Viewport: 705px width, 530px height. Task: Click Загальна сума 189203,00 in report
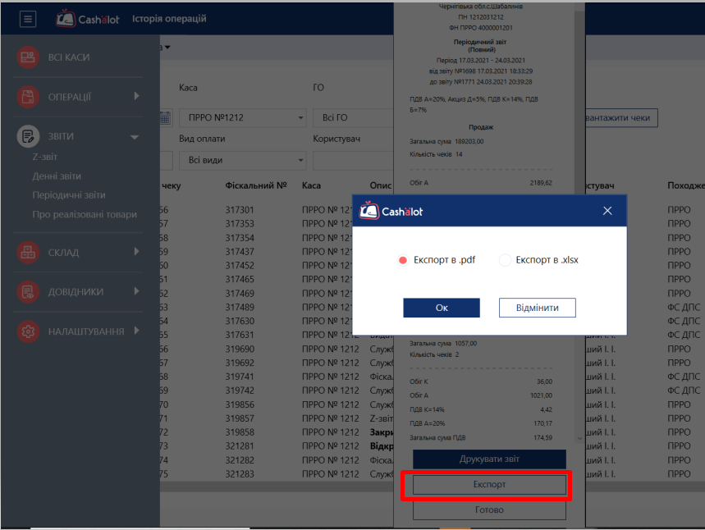coord(446,141)
